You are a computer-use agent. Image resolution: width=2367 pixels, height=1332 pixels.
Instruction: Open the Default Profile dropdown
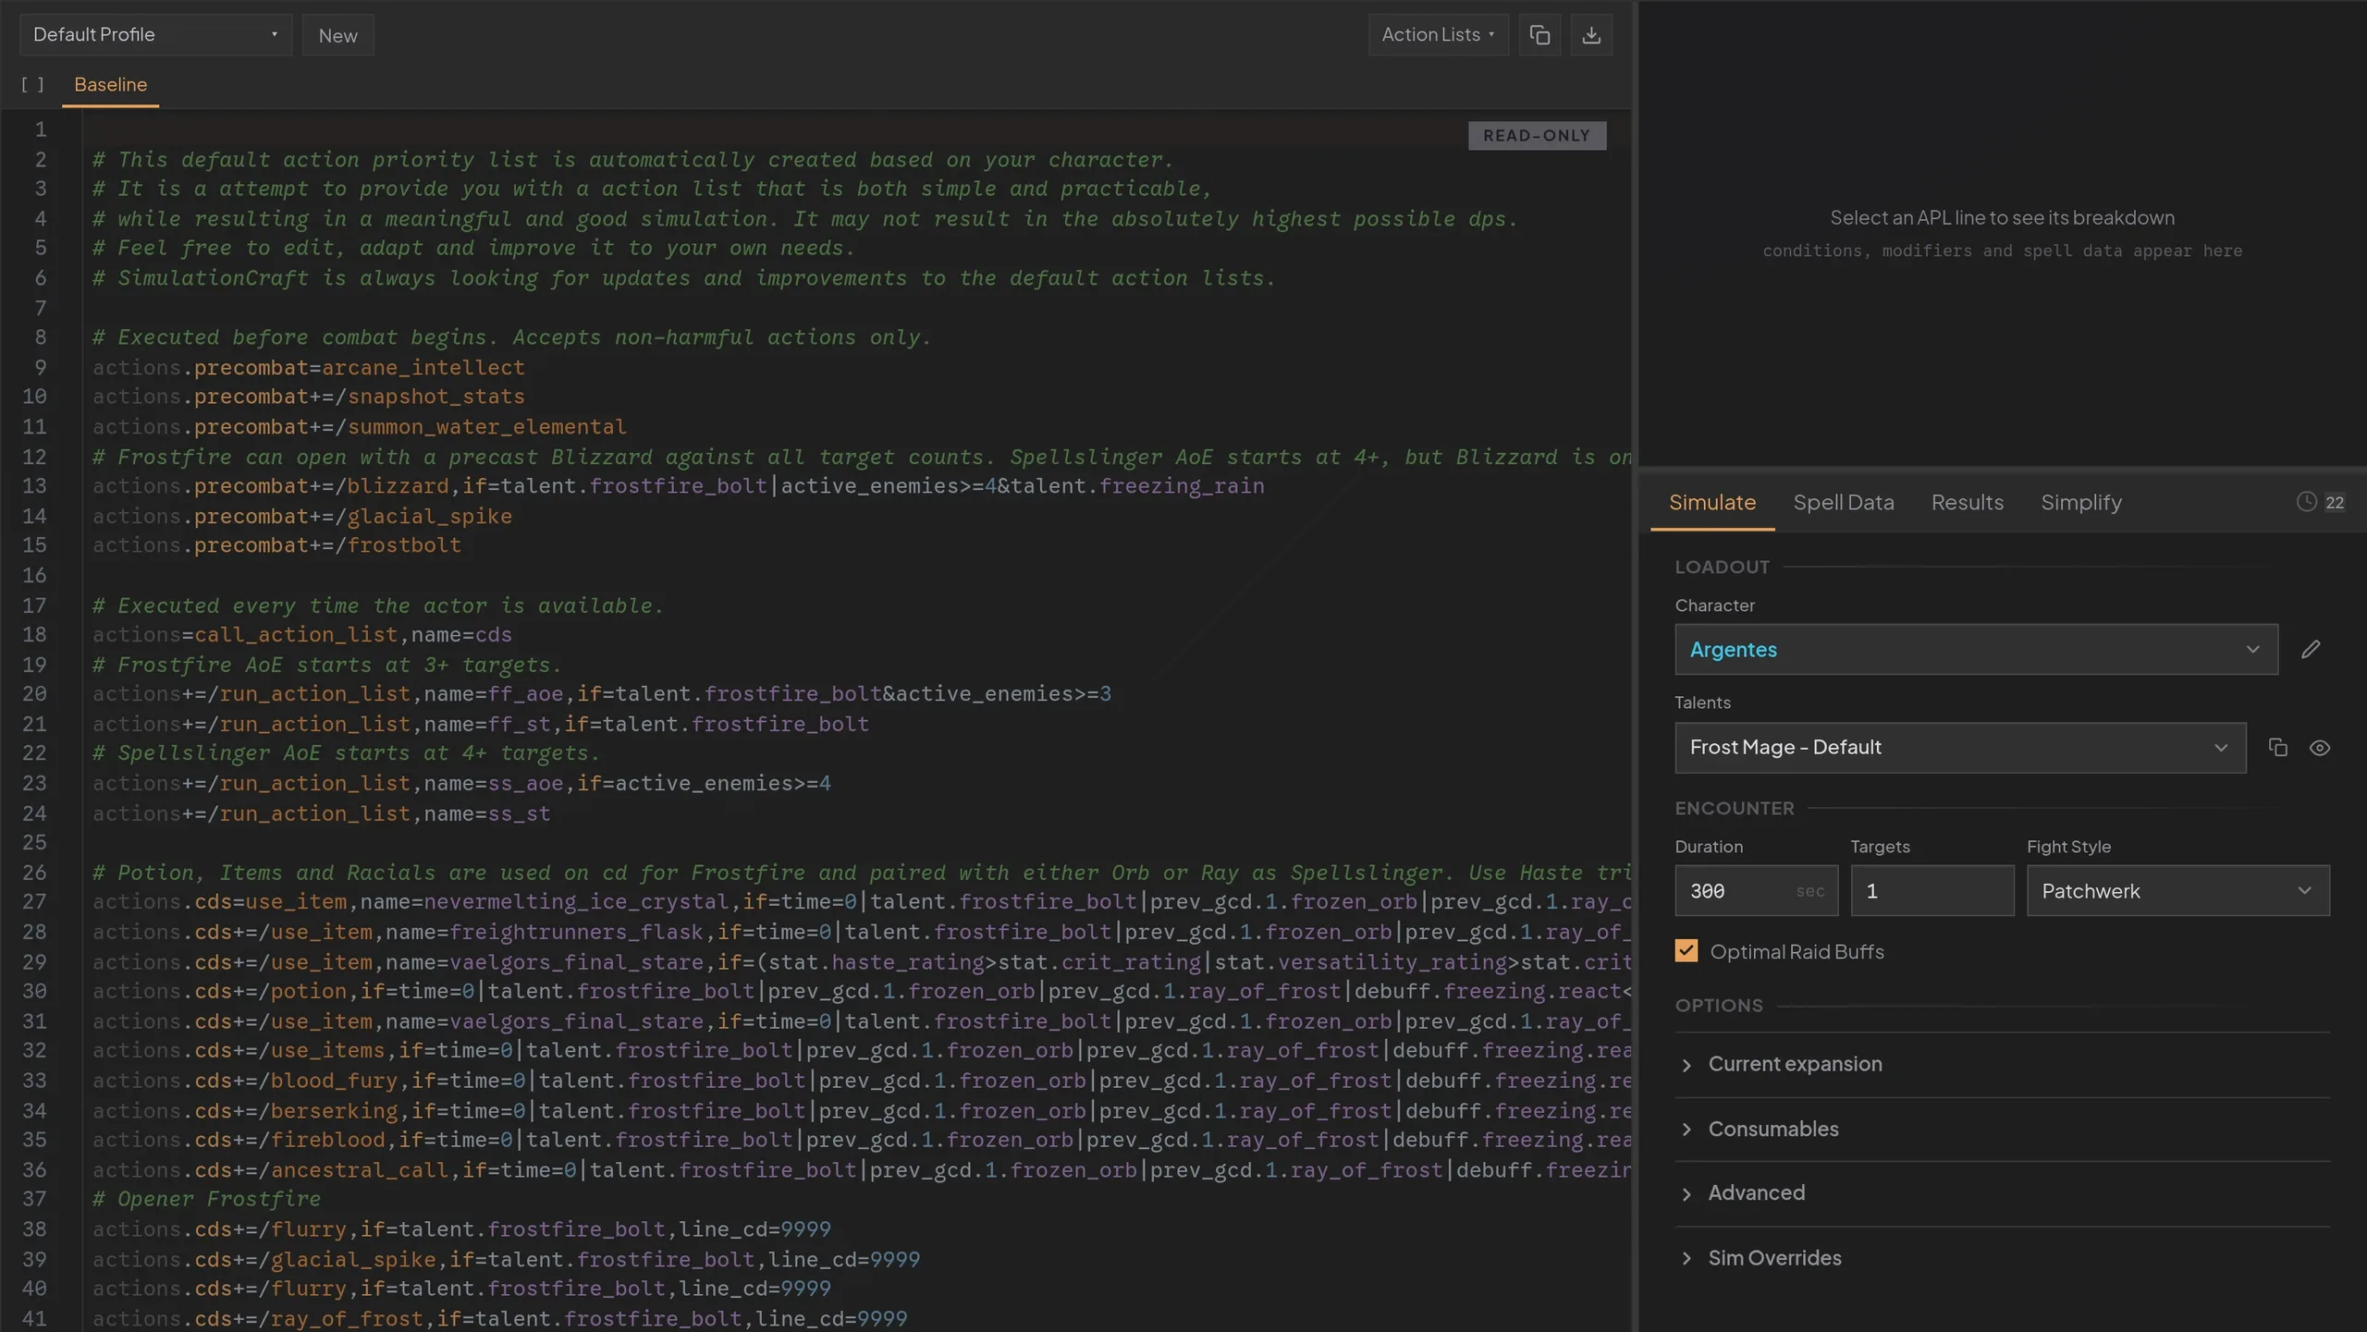coord(155,35)
